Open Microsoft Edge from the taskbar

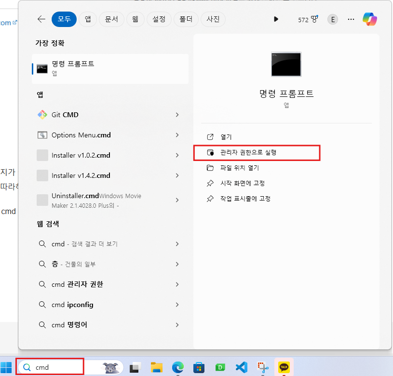[177, 366]
